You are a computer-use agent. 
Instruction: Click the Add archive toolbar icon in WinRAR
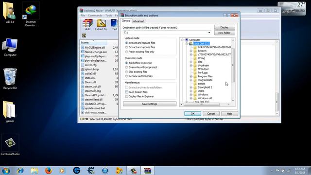coord(87,25)
